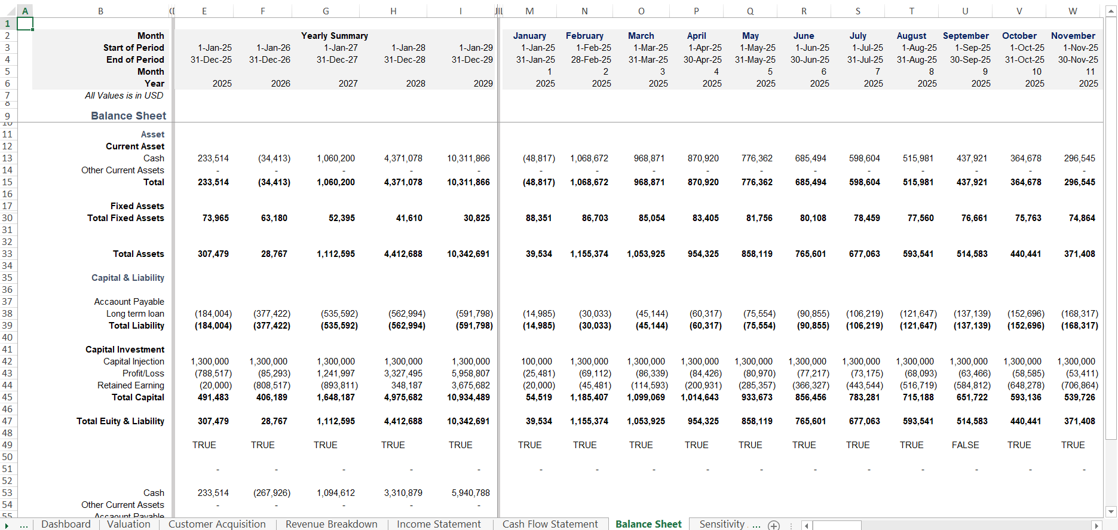1118x530 pixels.
Task: Select June Cash value 685,494 in row 13
Action: click(811, 158)
